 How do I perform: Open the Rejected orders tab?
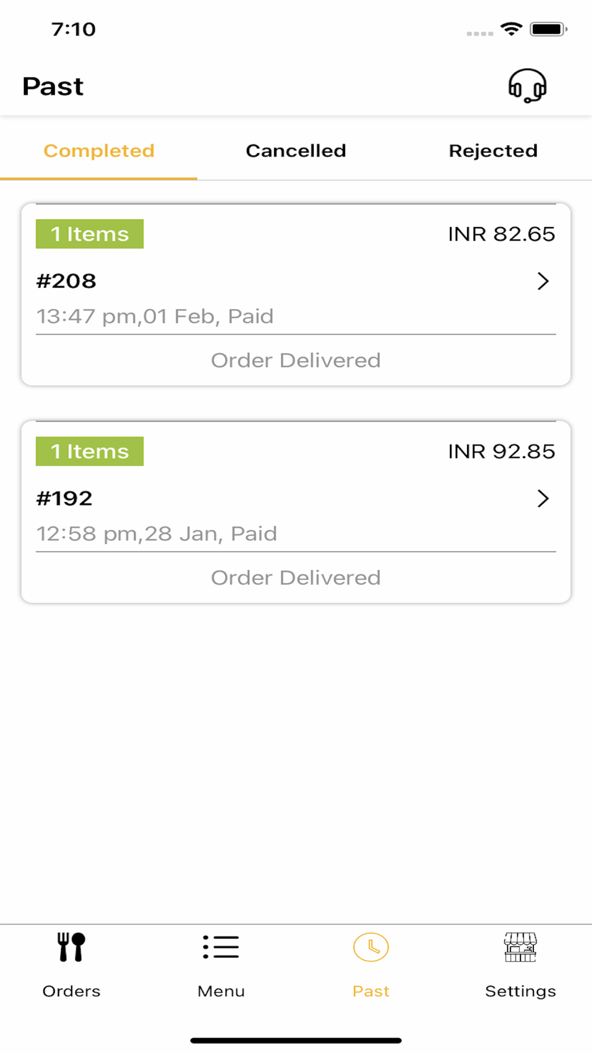(493, 151)
